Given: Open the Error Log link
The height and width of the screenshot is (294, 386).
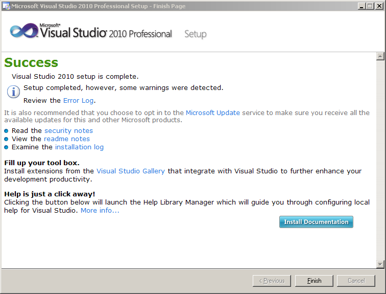Looking at the screenshot, I should [78, 101].
